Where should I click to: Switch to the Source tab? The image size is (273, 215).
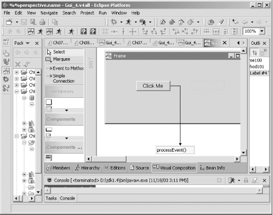tap(140, 168)
